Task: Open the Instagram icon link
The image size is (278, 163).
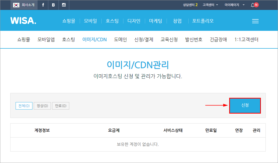Action: coord(64,5)
